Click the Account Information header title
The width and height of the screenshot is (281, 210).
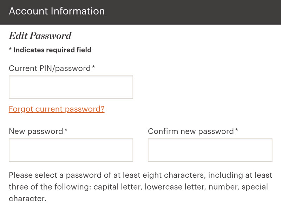(x=57, y=11)
